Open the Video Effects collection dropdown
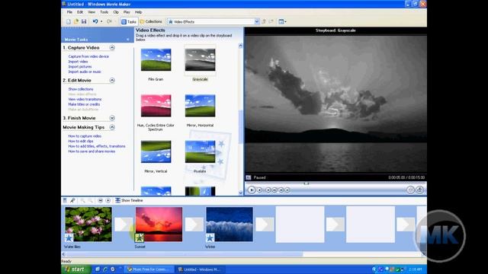The height and width of the screenshot is (274, 488). (x=256, y=21)
